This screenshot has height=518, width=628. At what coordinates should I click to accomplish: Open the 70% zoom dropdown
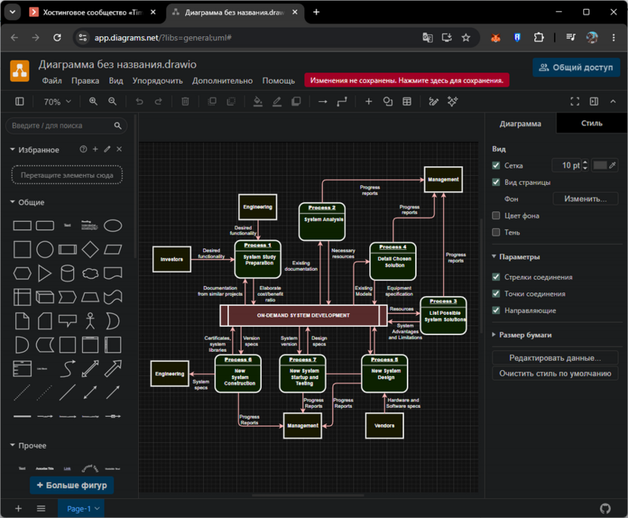click(x=57, y=102)
